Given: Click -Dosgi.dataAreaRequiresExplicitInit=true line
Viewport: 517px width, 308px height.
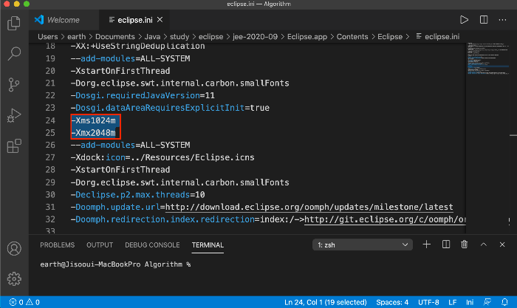Looking at the screenshot, I should (170, 108).
